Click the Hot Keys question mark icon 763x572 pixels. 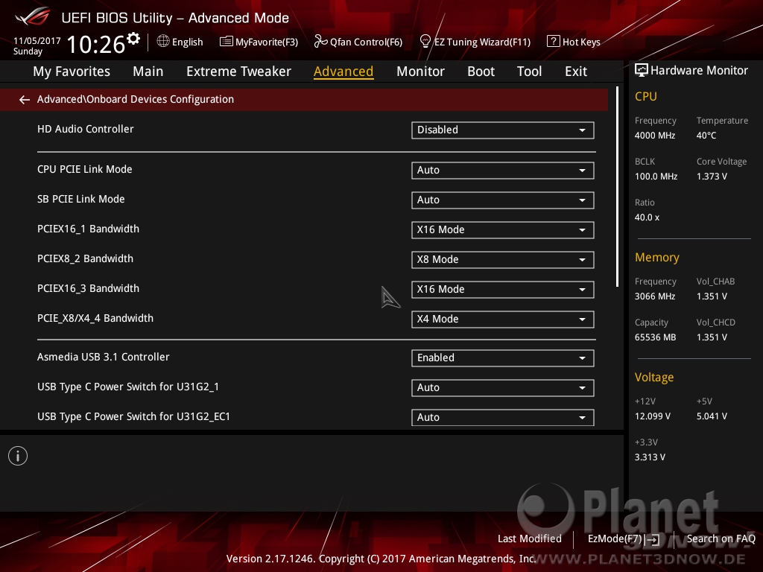(x=554, y=42)
